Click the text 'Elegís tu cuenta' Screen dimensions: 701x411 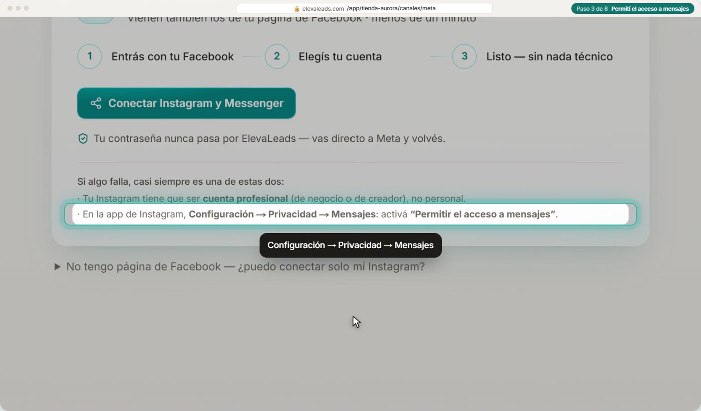tap(340, 57)
